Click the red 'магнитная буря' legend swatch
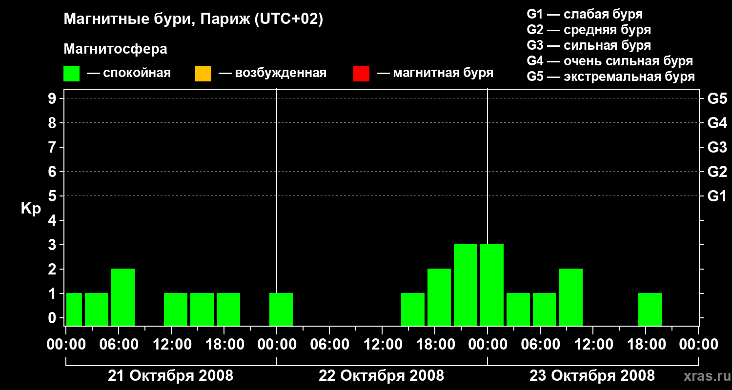 [361, 74]
